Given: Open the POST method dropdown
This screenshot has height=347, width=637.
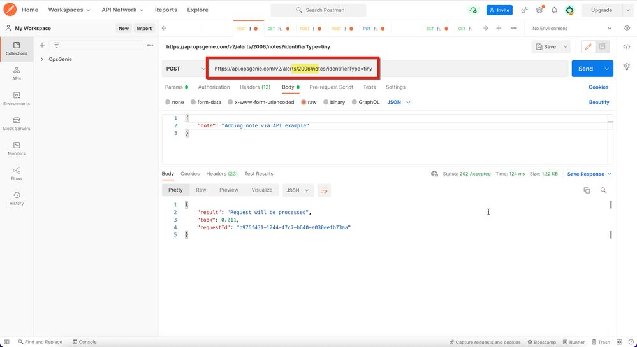Looking at the screenshot, I should click(186, 69).
